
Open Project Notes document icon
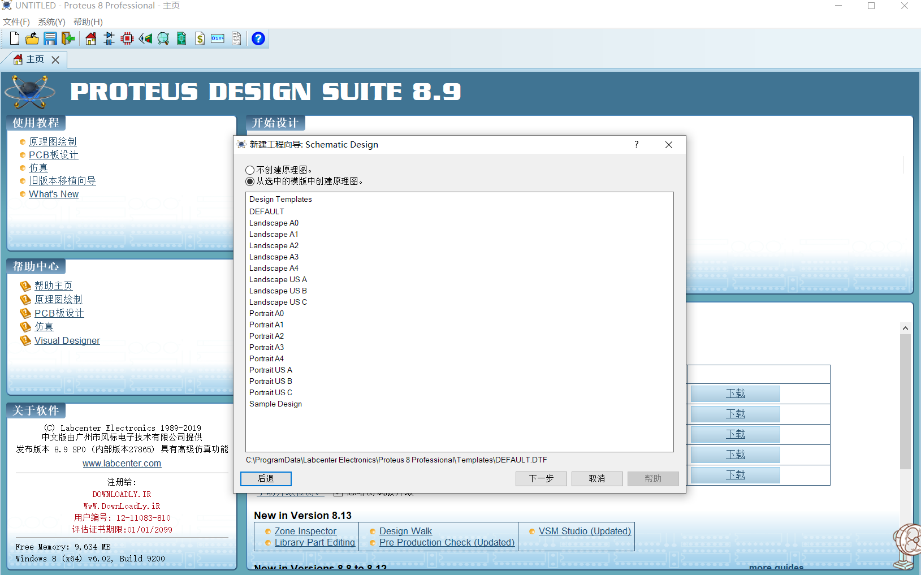tap(236, 38)
